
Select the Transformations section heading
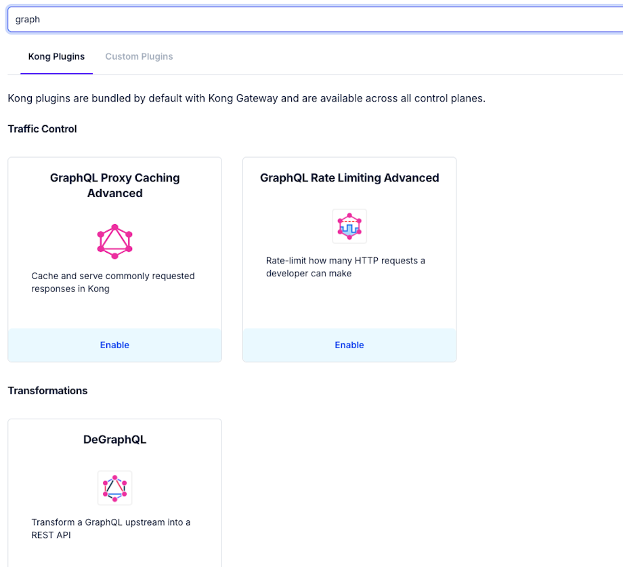[x=47, y=390]
